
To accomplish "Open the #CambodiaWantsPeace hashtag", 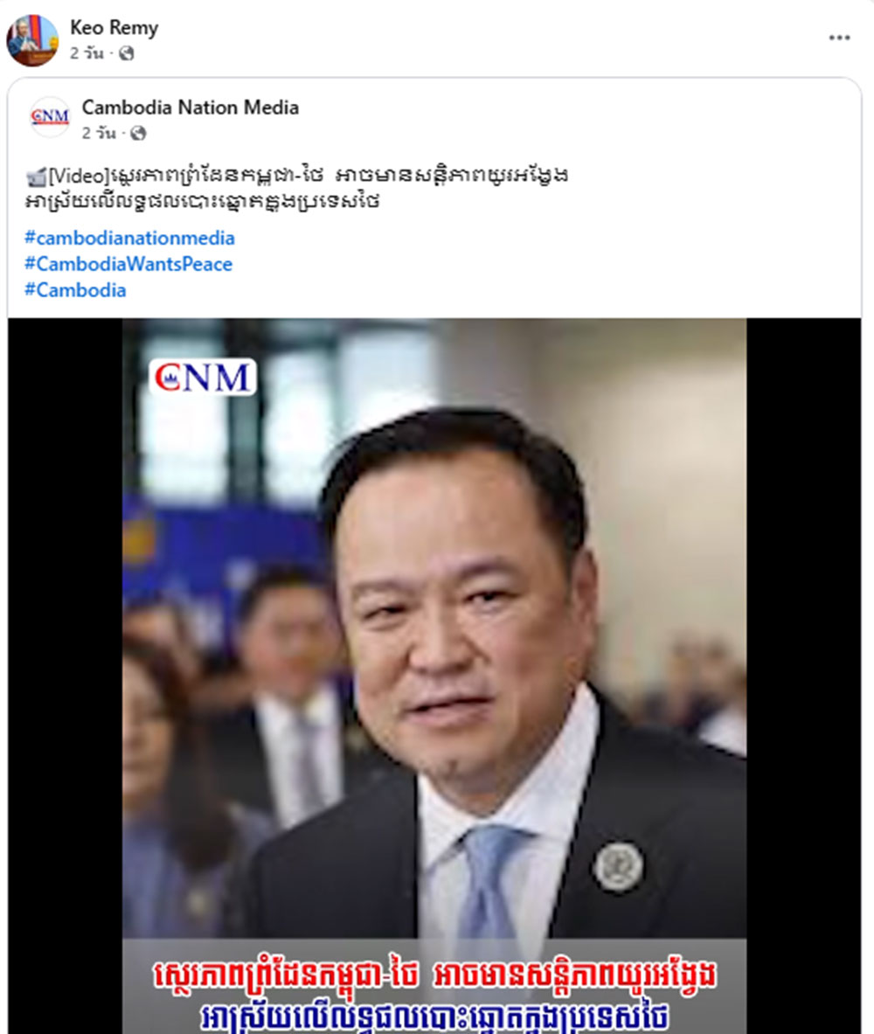I will 128,265.
